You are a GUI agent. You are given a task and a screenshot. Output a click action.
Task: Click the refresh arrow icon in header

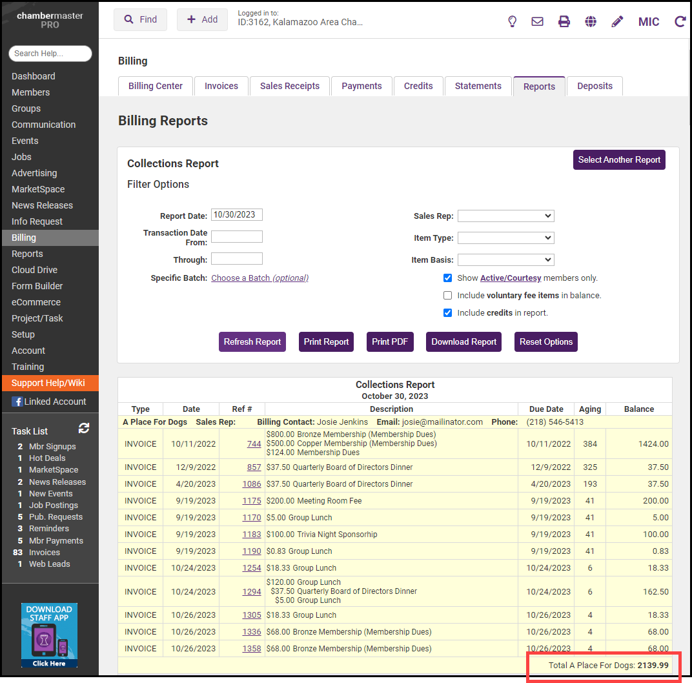coord(680,21)
